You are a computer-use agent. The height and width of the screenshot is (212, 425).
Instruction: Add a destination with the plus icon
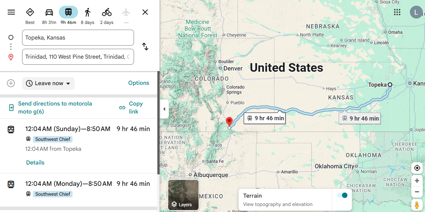point(11,83)
